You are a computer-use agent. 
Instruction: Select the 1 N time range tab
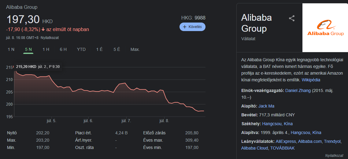tap(11, 50)
